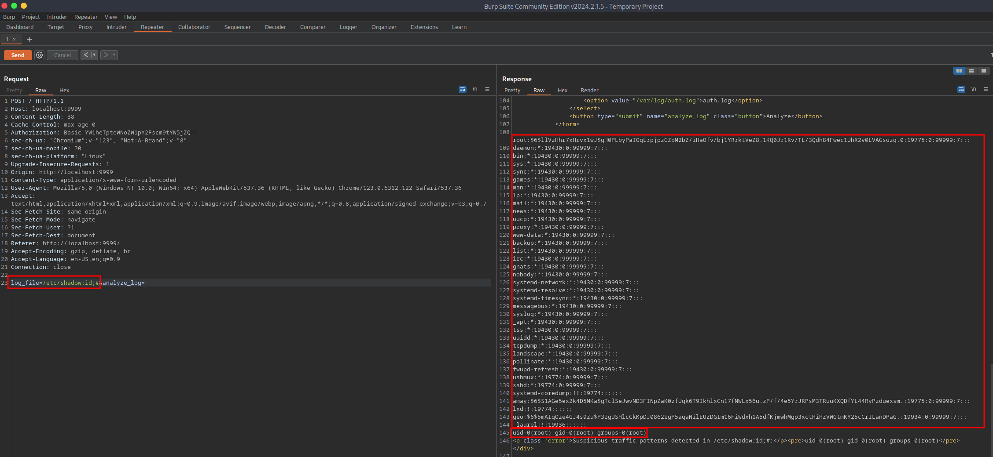
Task: Send the request
Action: tap(18, 55)
